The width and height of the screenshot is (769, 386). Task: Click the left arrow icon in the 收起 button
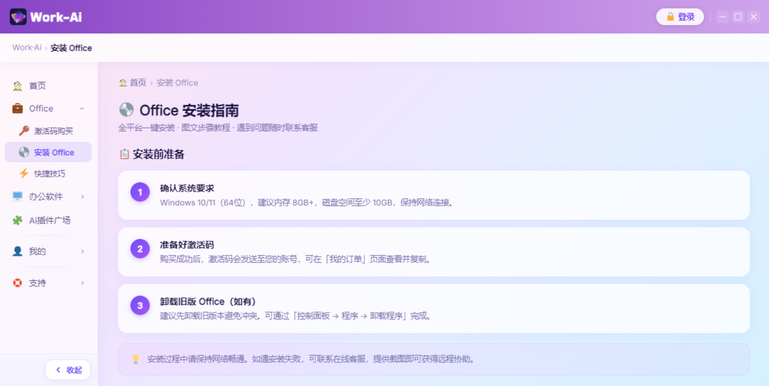(58, 370)
